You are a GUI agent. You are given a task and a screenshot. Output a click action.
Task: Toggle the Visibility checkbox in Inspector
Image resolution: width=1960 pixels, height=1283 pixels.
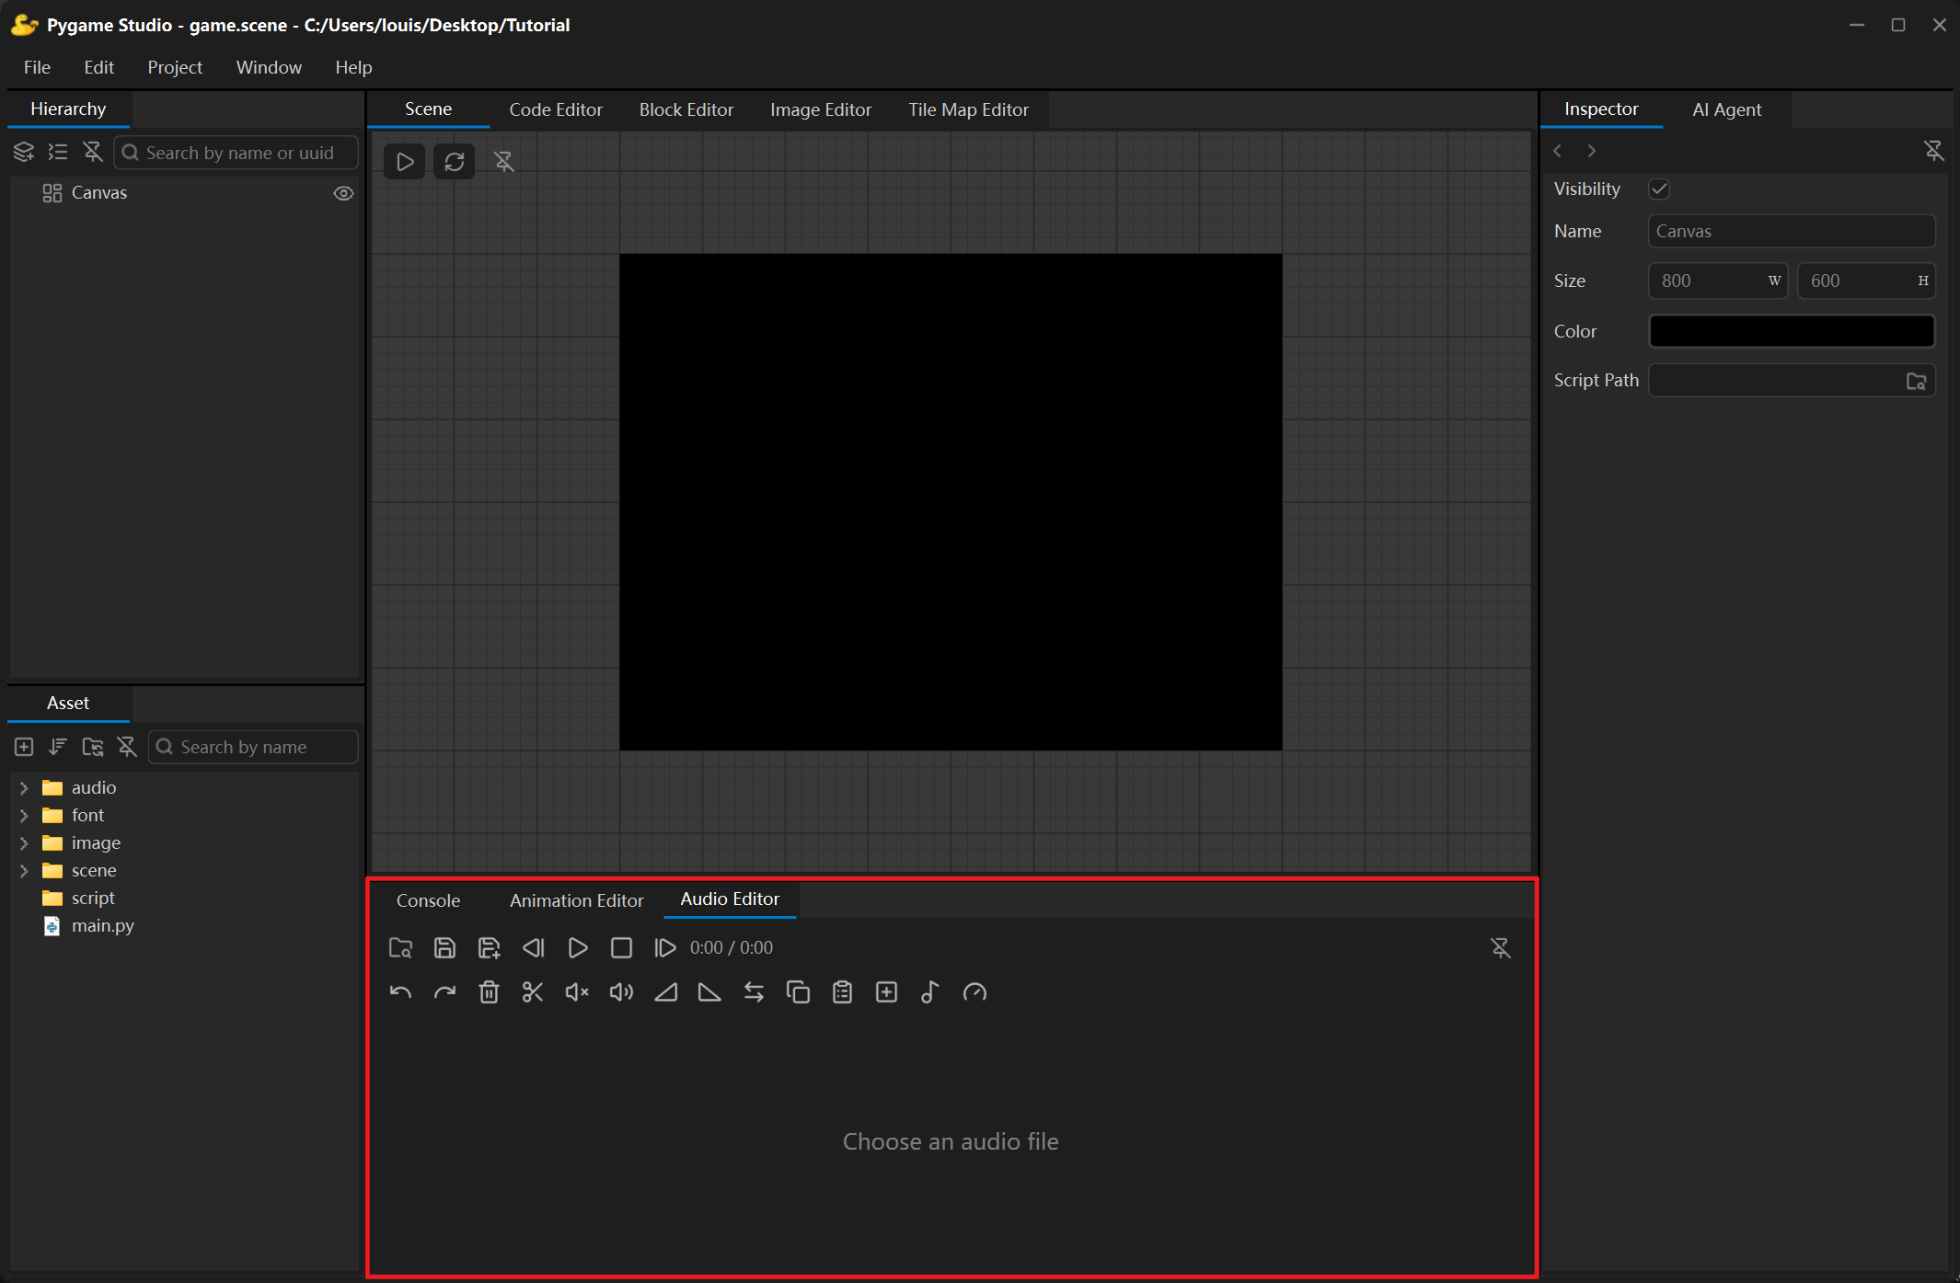point(1659,189)
